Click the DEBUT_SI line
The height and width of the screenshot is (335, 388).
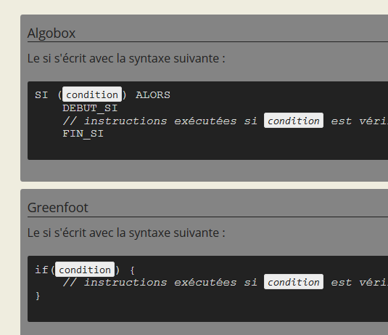90,108
